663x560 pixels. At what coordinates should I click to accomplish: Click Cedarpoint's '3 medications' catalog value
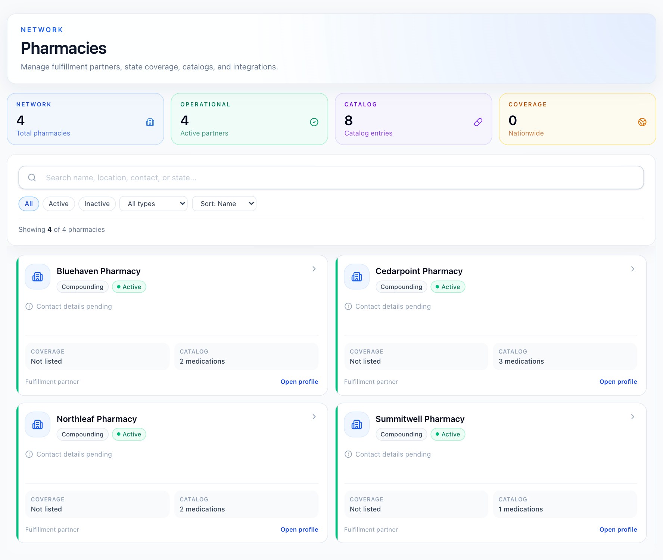(x=521, y=361)
